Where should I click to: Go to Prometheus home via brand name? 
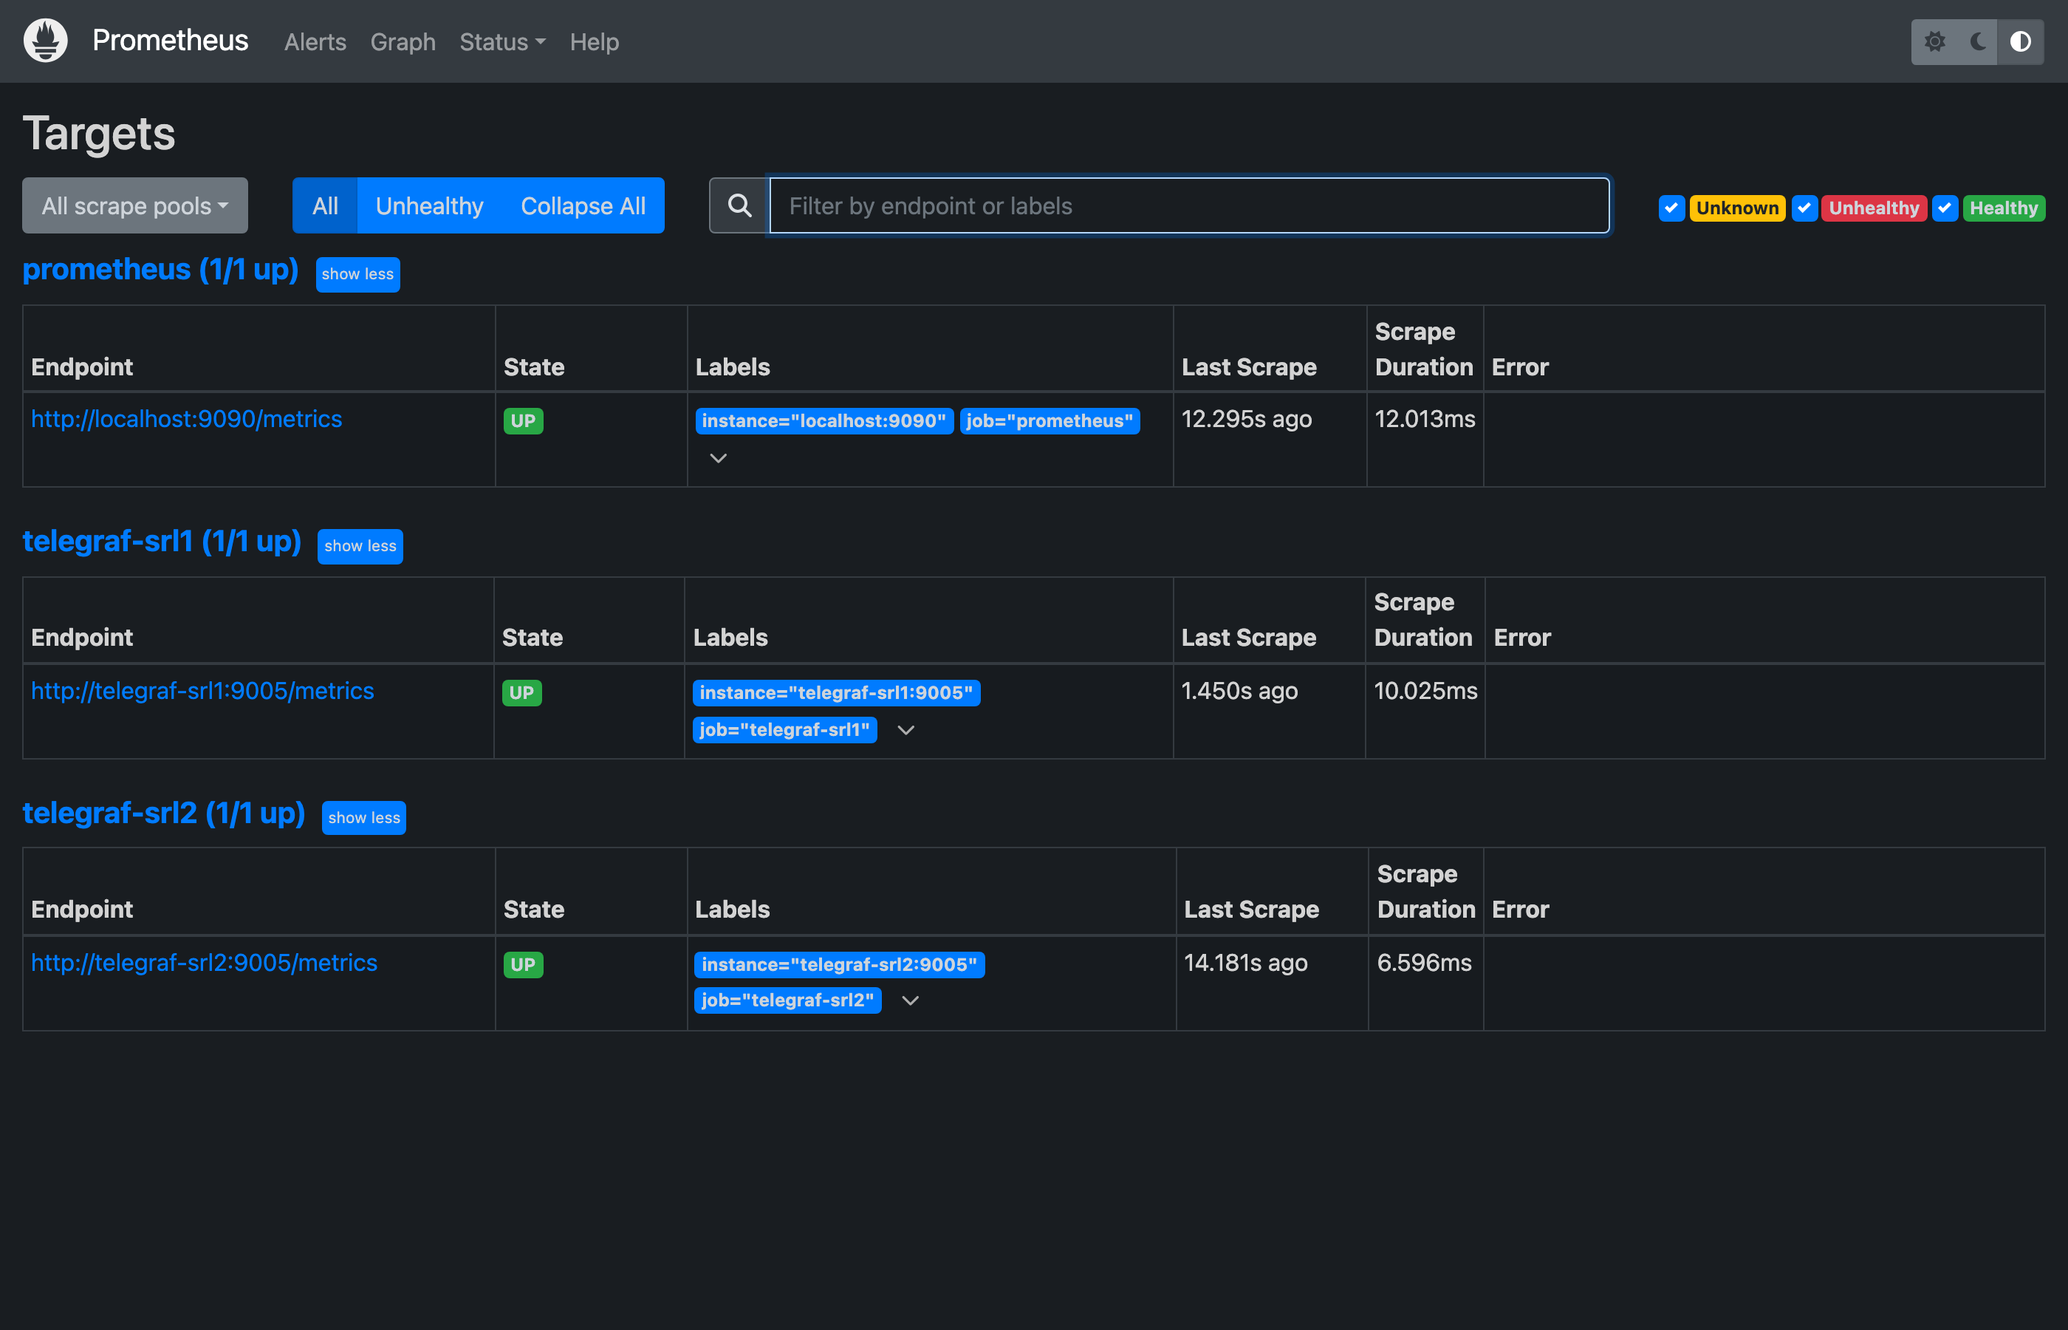(170, 41)
